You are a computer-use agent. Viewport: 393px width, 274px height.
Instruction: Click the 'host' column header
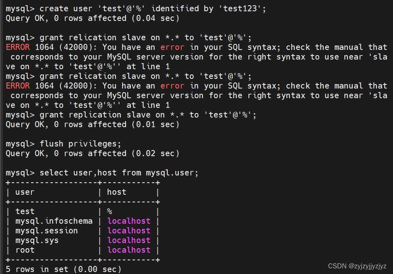click(116, 192)
